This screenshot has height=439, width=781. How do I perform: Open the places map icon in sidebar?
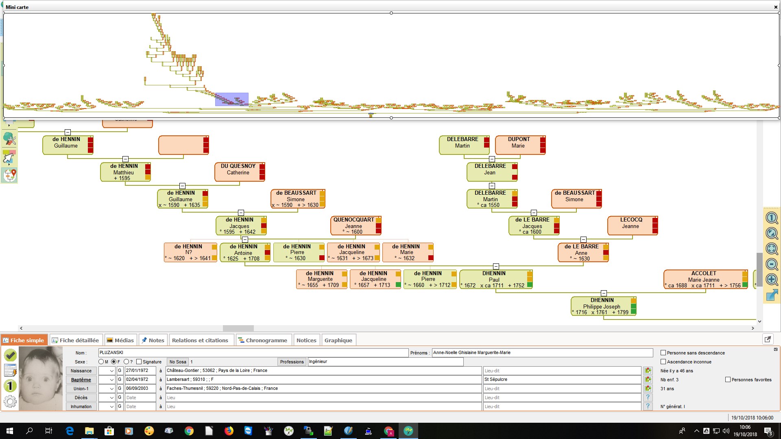coord(9,175)
